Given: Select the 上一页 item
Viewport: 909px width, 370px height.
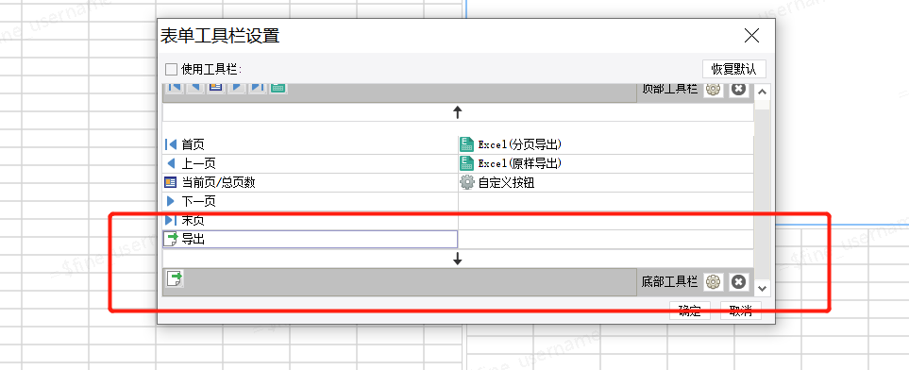Looking at the screenshot, I should click(311, 164).
